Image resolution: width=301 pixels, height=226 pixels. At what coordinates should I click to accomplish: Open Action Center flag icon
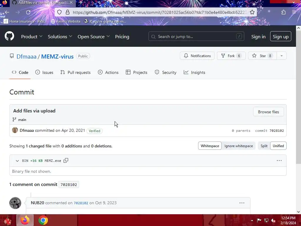[259, 220]
